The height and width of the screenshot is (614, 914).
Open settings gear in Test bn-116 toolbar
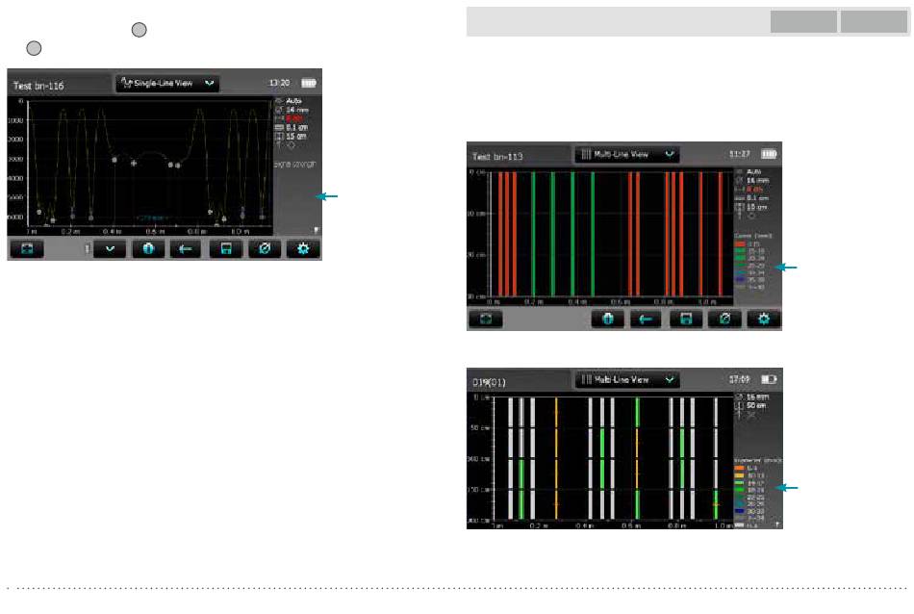(x=303, y=249)
